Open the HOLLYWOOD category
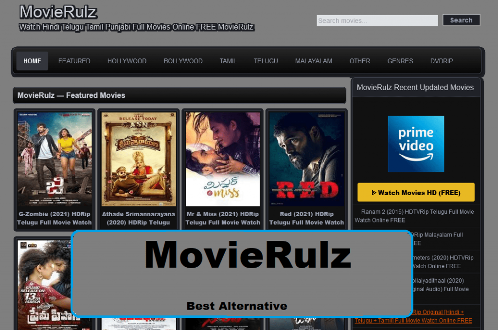498x330 pixels. 126,61
